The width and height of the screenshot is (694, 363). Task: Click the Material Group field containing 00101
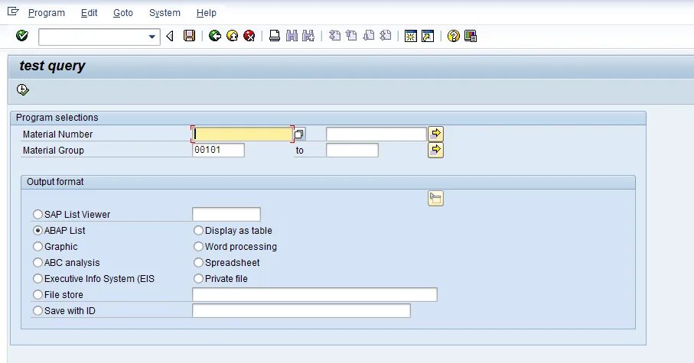click(x=218, y=150)
